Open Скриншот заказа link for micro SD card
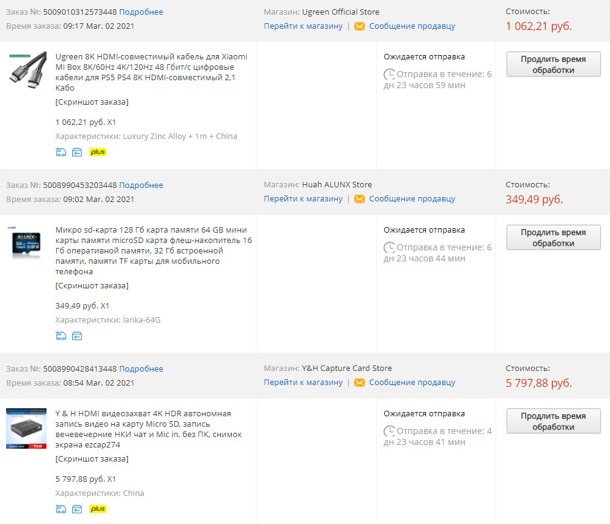 [92, 286]
